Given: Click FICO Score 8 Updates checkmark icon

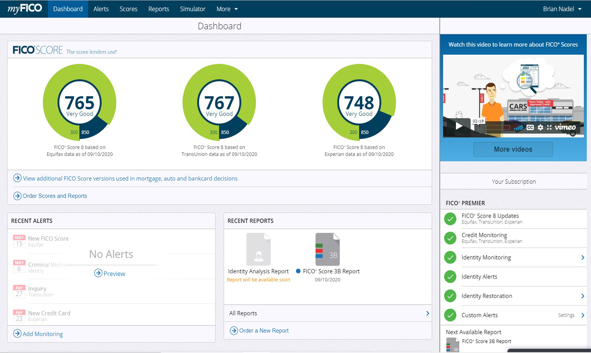Looking at the screenshot, I should click(450, 219).
